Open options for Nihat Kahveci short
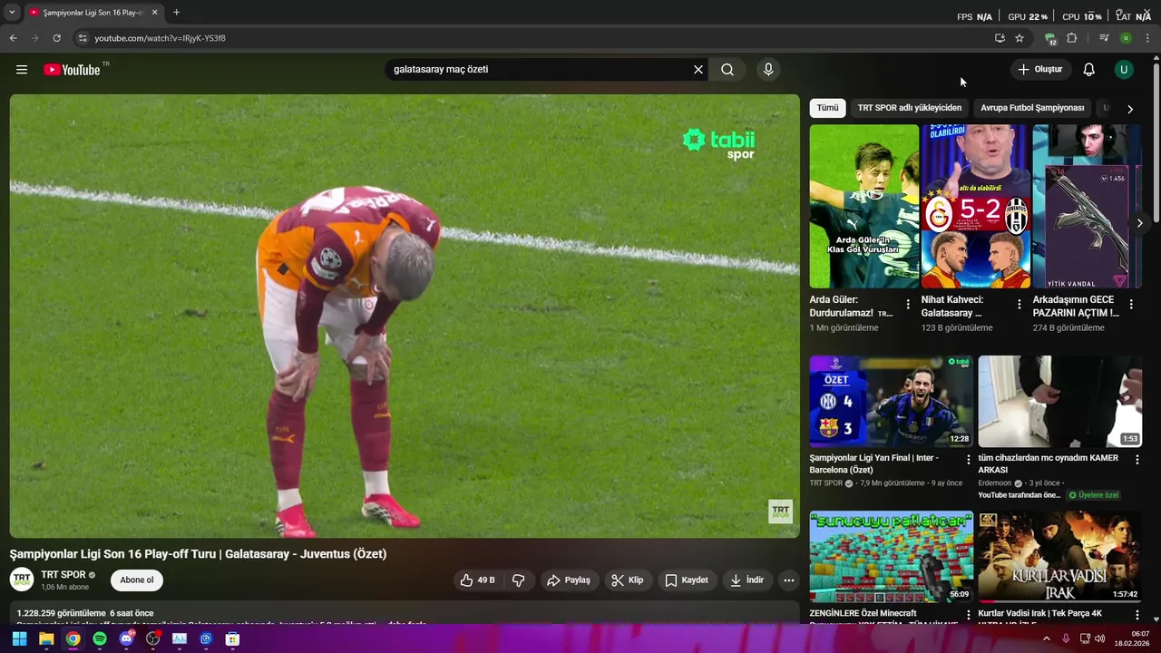The height and width of the screenshot is (653, 1161). tap(1020, 305)
